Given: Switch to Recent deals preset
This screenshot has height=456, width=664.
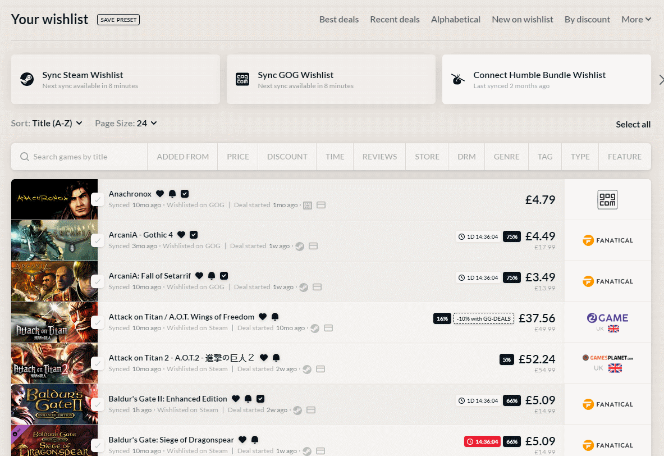Looking at the screenshot, I should pyautogui.click(x=395, y=20).
